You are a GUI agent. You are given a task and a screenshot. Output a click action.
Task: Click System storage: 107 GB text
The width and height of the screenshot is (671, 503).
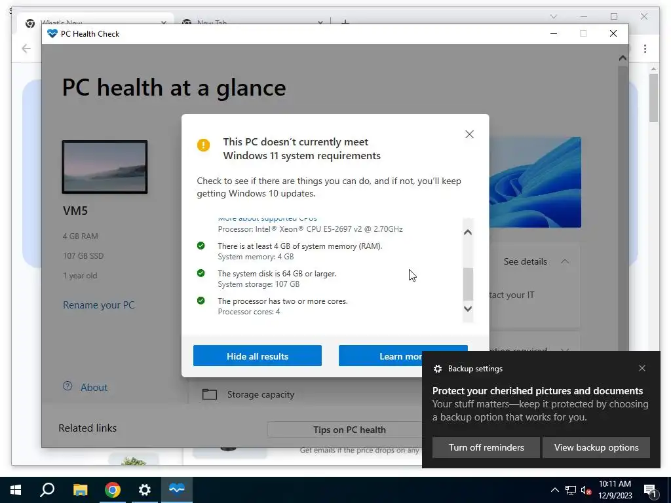coord(258,284)
